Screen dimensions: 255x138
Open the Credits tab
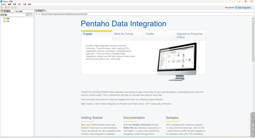[x=159, y=35]
